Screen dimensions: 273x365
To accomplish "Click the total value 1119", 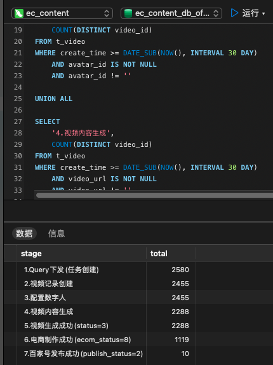I will pos(182,340).
